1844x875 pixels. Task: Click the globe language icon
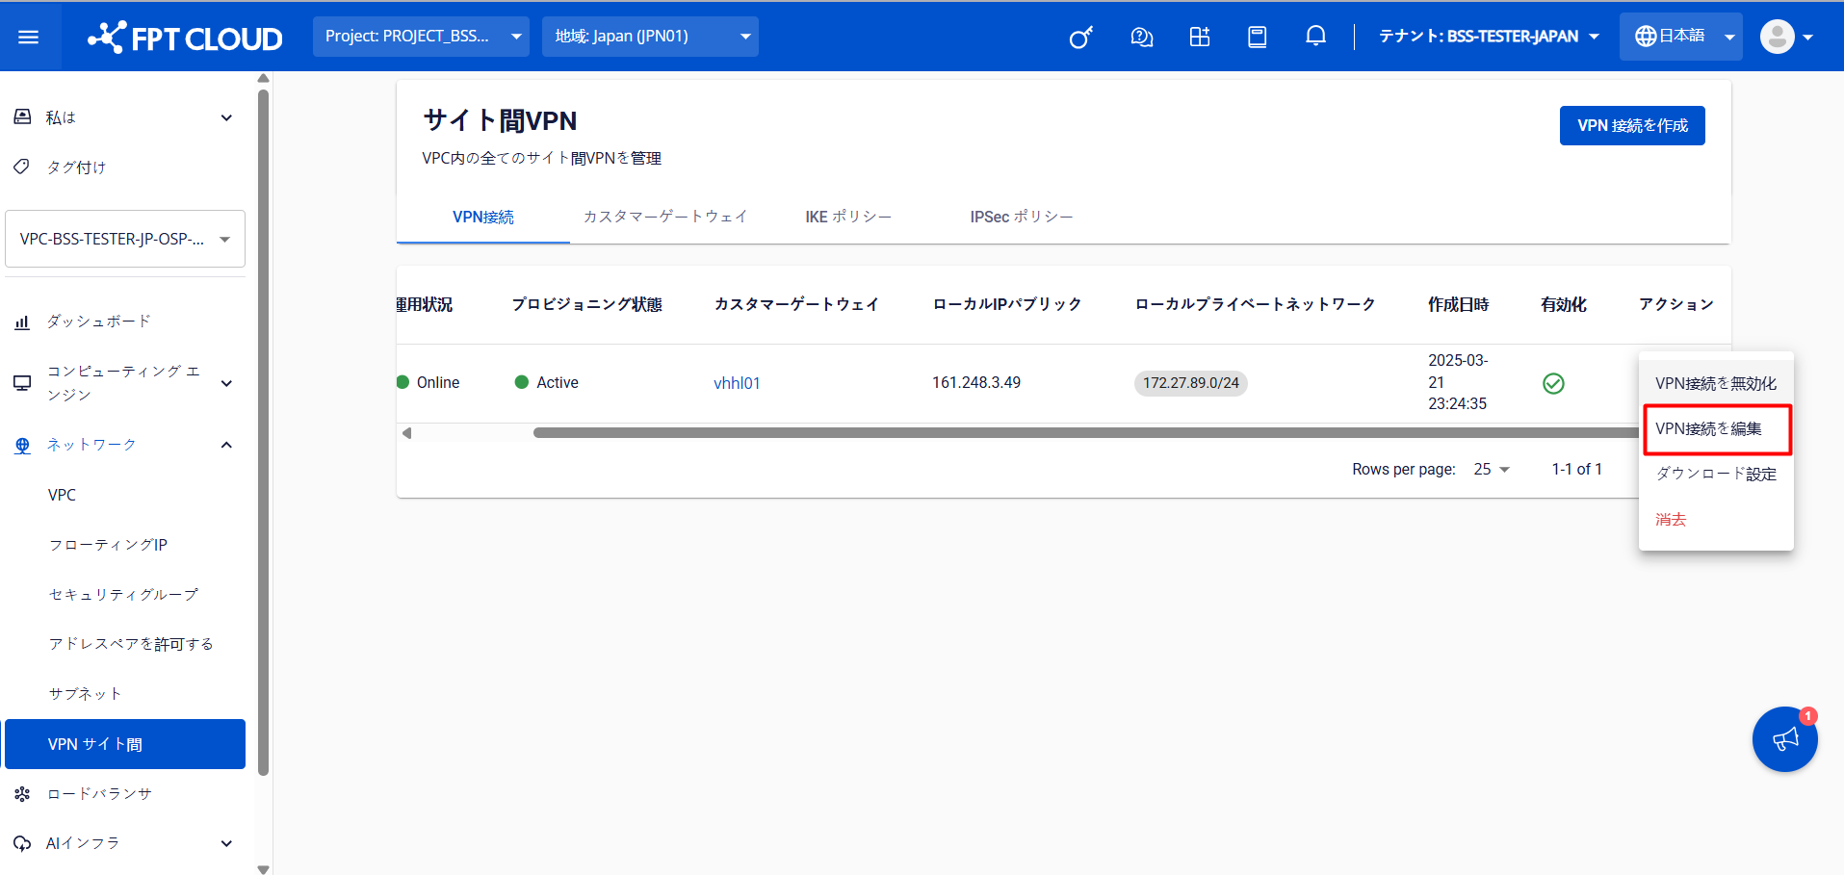(x=1645, y=37)
